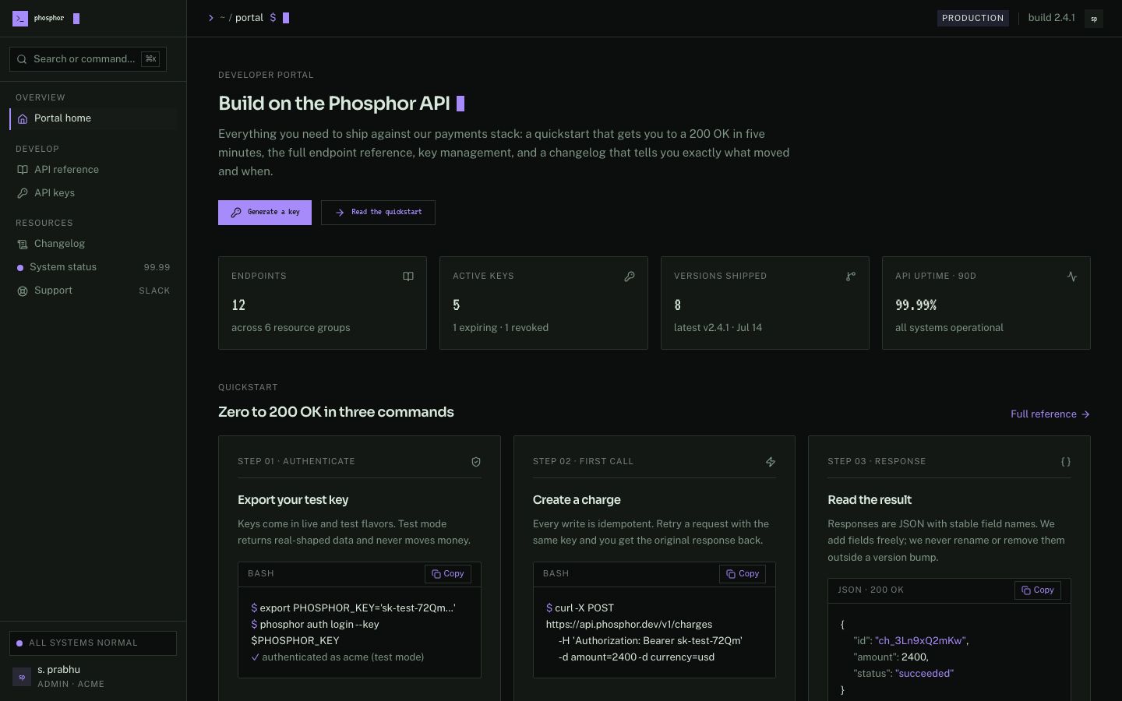Click the ⌘K shortcut hint badge

pyautogui.click(x=150, y=59)
